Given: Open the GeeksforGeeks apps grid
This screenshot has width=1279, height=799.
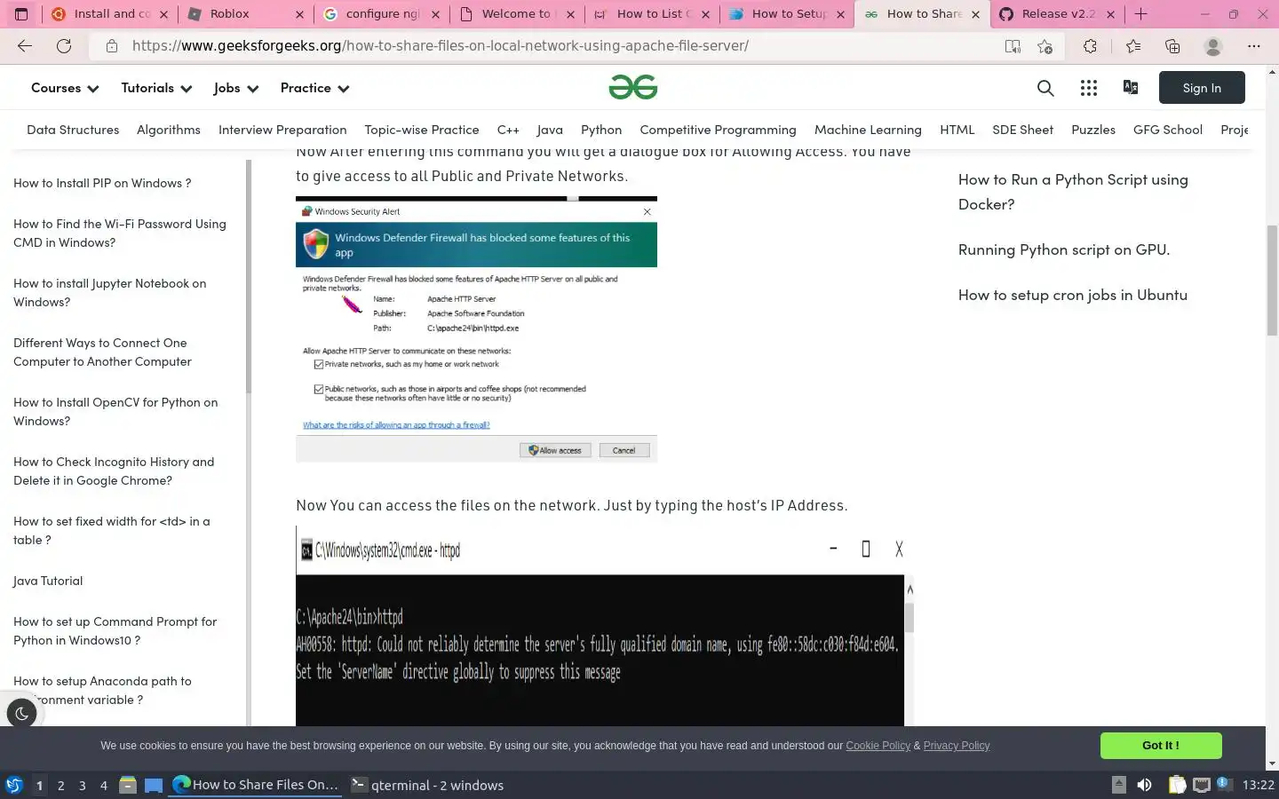Looking at the screenshot, I should [1089, 88].
